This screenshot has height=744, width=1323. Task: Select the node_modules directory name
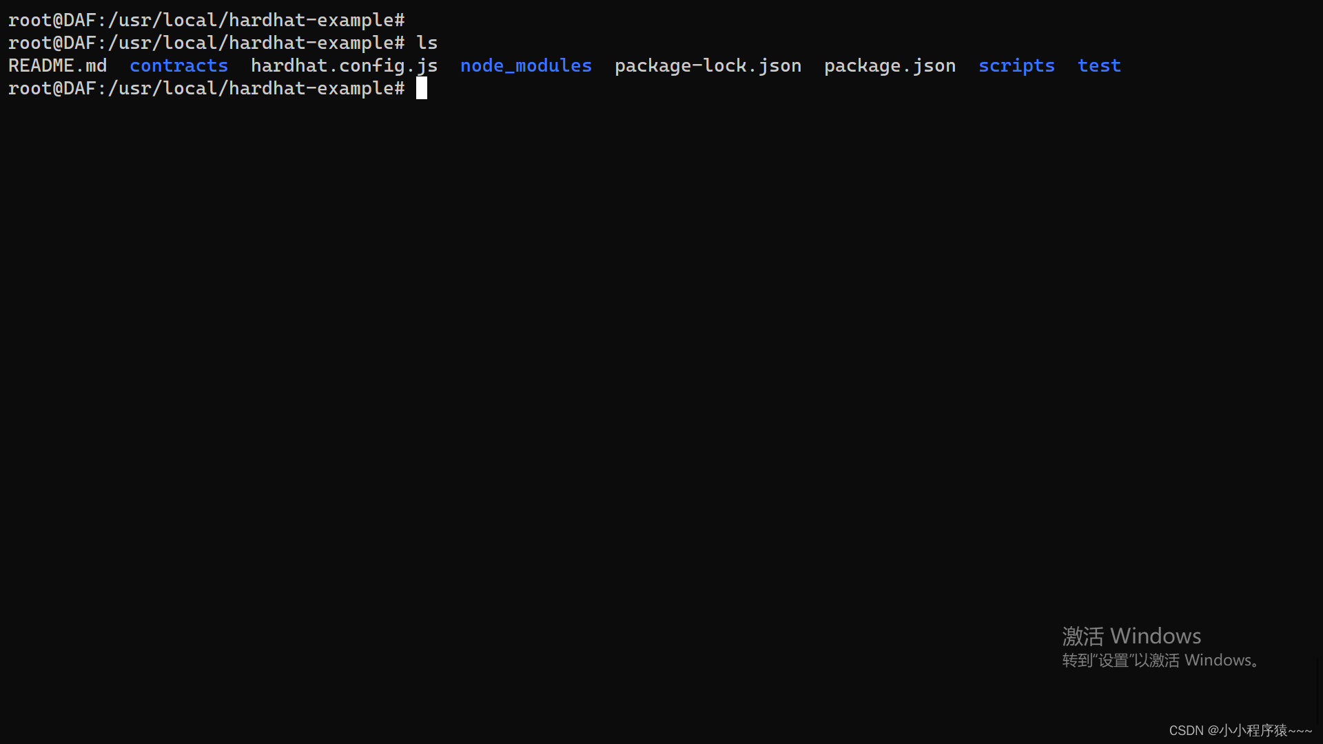point(526,65)
